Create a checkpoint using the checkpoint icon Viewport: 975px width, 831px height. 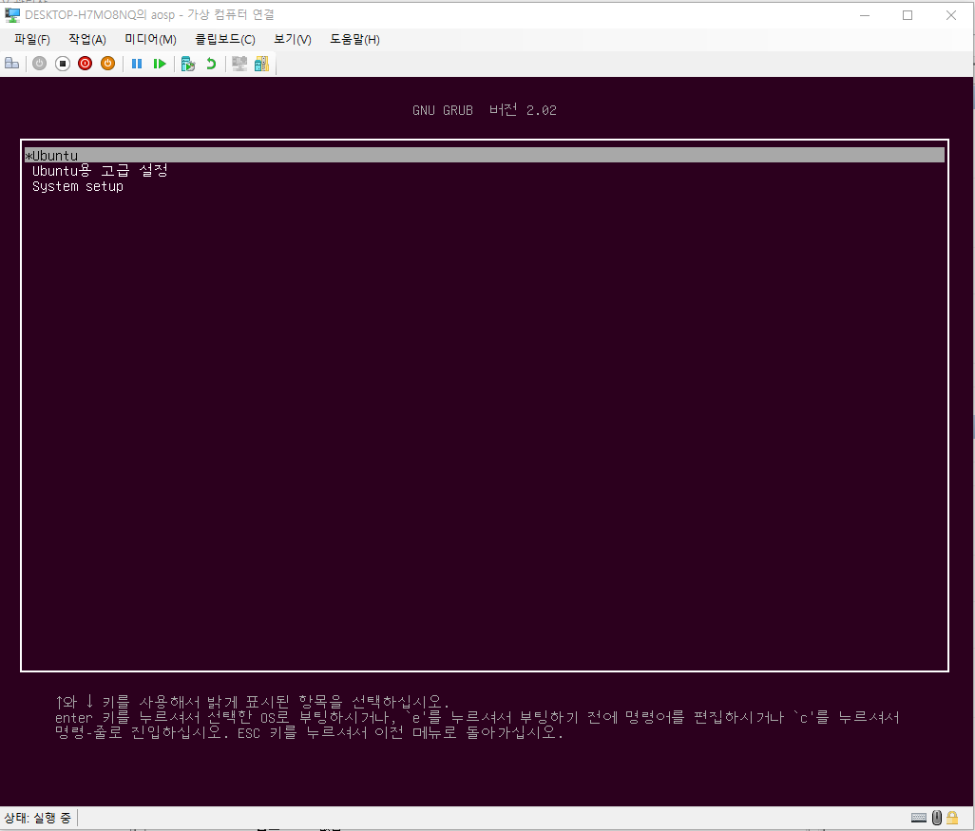(188, 64)
